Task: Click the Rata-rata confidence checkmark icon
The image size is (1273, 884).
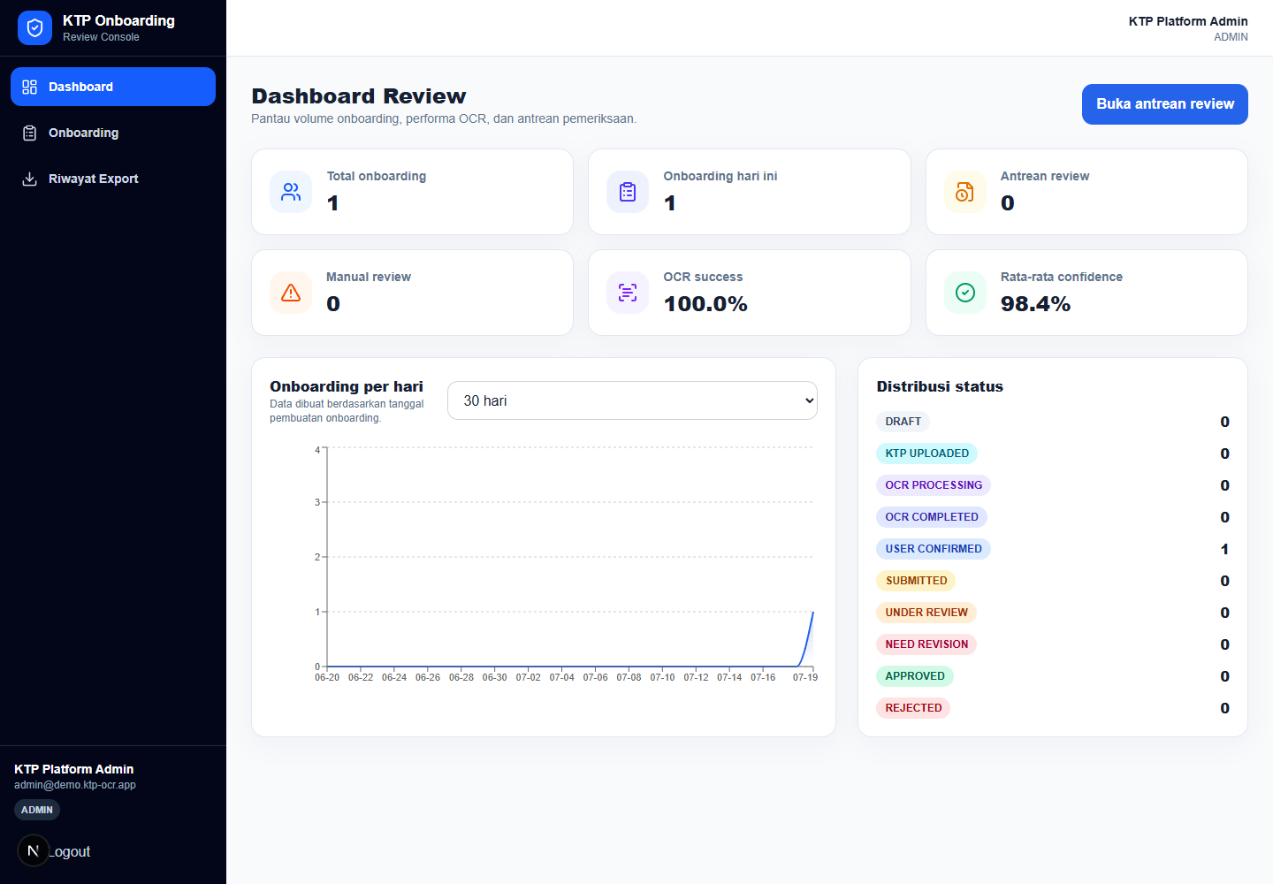Action: pyautogui.click(x=965, y=293)
